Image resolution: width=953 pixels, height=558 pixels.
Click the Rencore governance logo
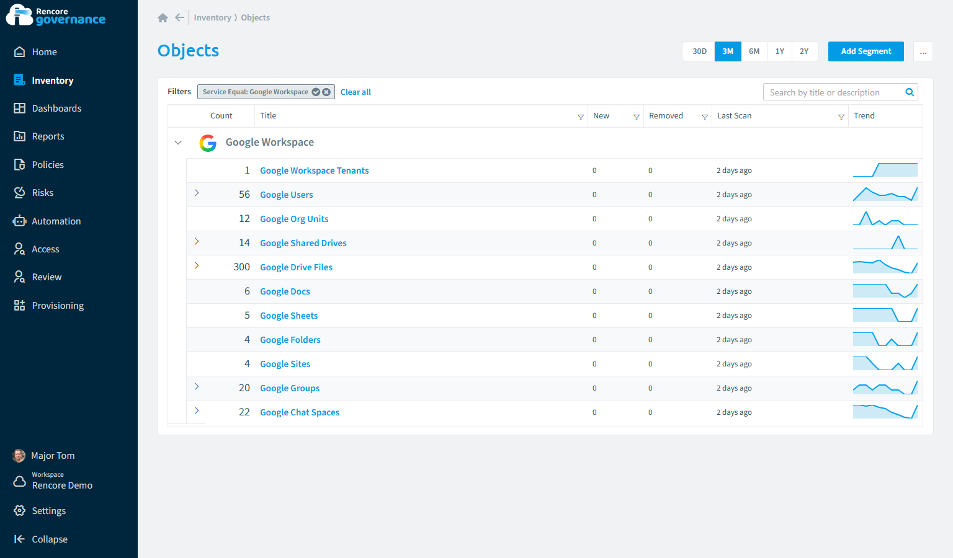point(56,15)
